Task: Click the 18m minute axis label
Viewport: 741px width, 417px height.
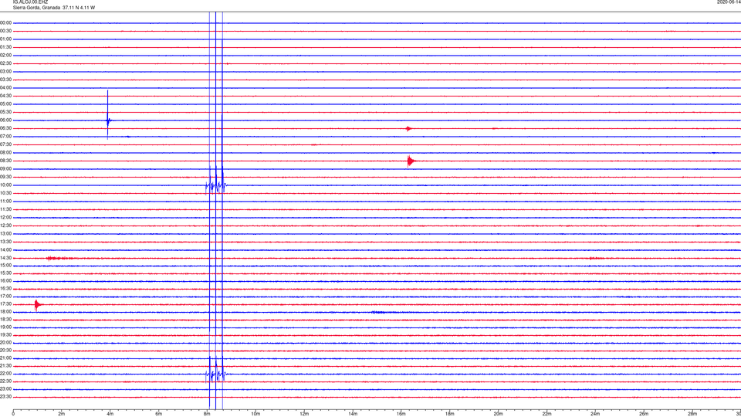Action: coord(449,414)
